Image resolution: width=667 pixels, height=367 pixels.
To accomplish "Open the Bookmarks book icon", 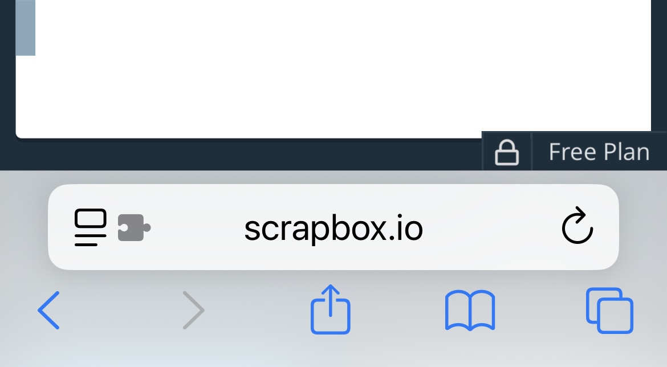I will [x=470, y=310].
